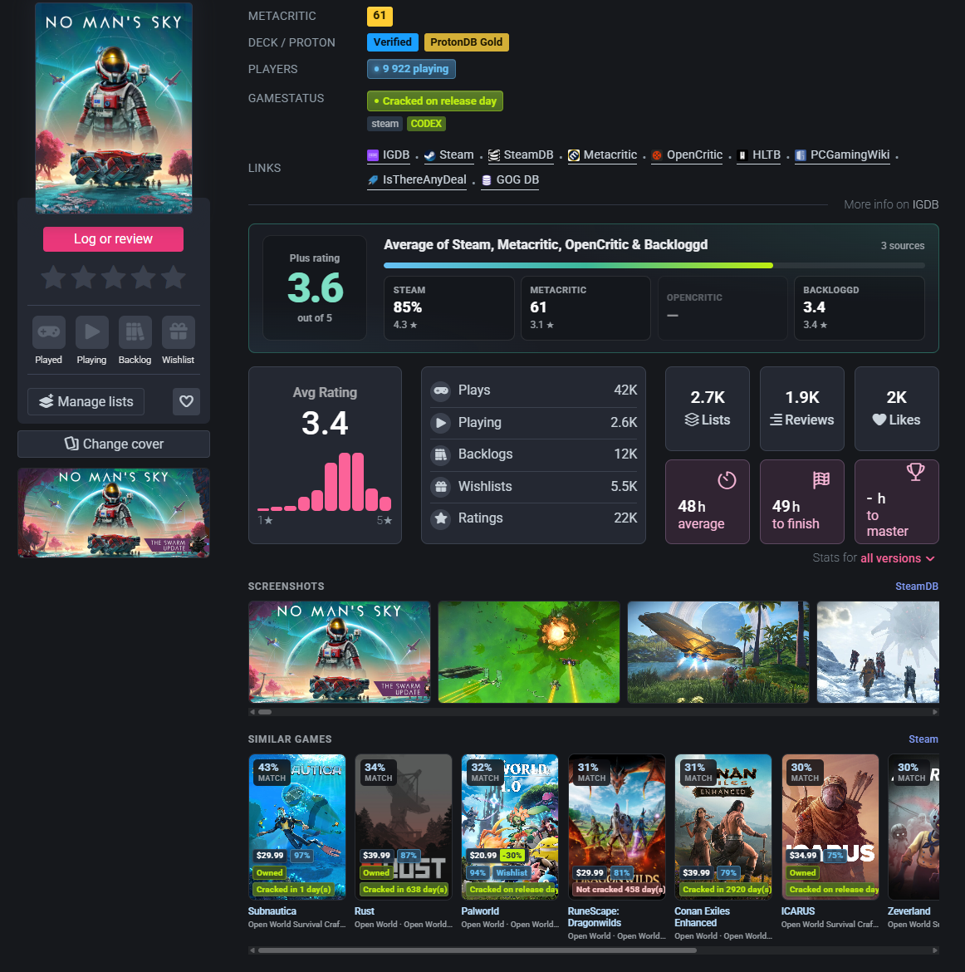Click the similar games horizontal scrollbar
Image resolution: width=965 pixels, height=972 pixels.
tap(478, 950)
